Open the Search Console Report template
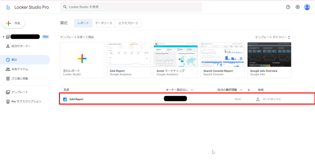Image resolution: width=315 pixels, height=164 pixels. (x=222, y=60)
